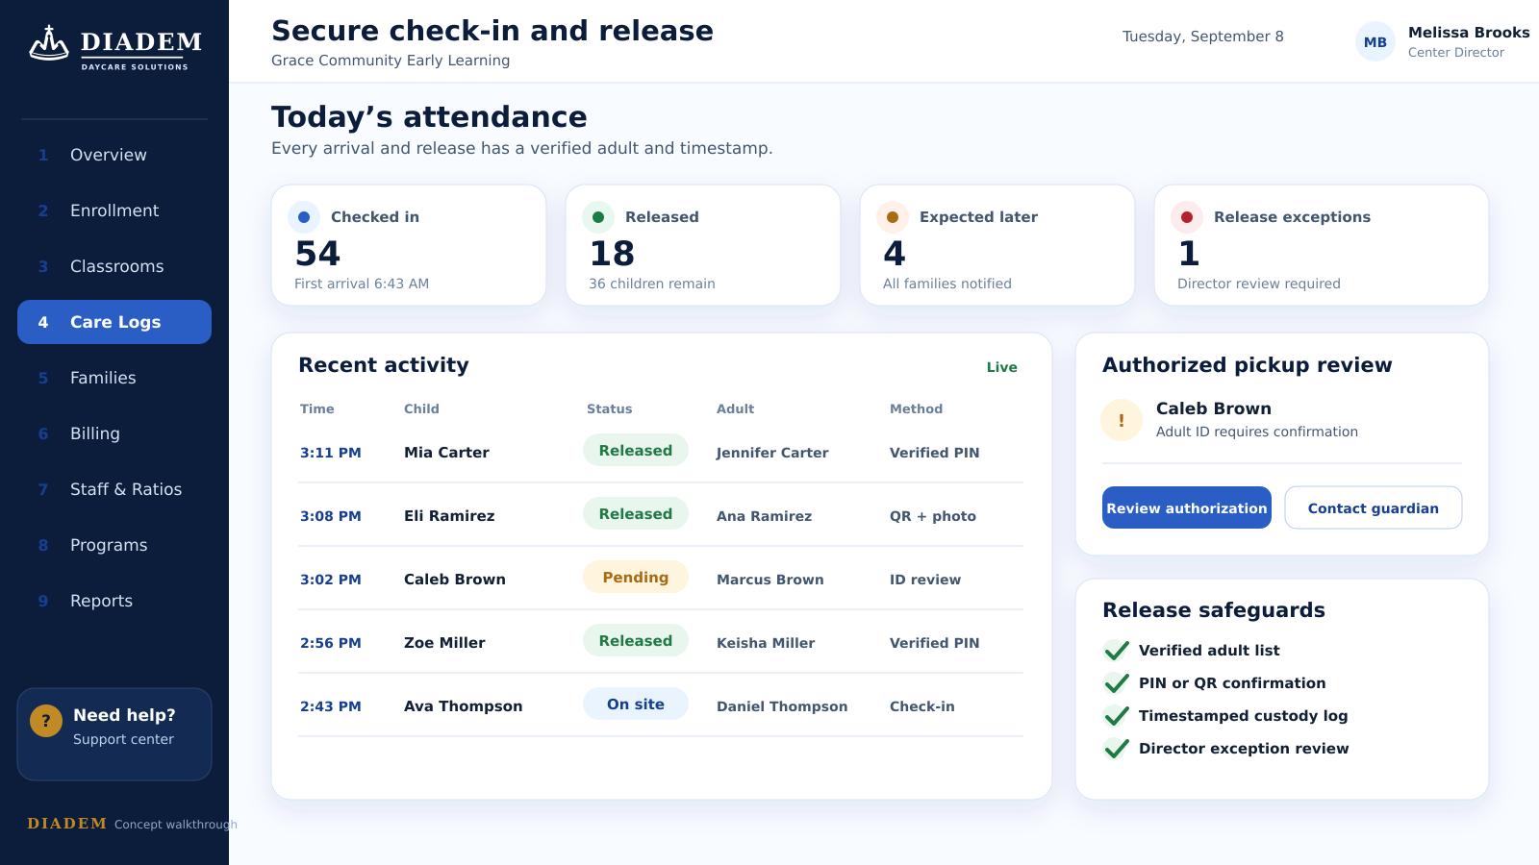Click the On site badge for Ava Thompson
The width and height of the screenshot is (1539, 865).
tap(636, 704)
